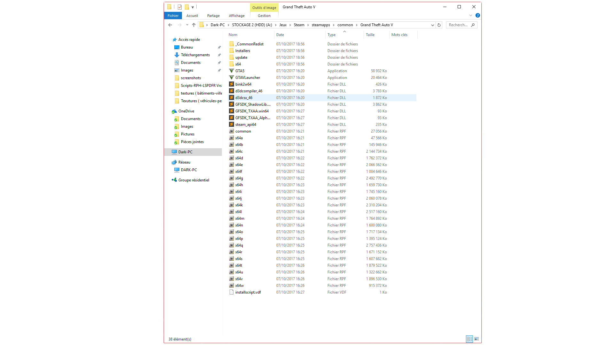Go up one folder level arrow
Viewport: 614px width, 345px height.
click(194, 25)
